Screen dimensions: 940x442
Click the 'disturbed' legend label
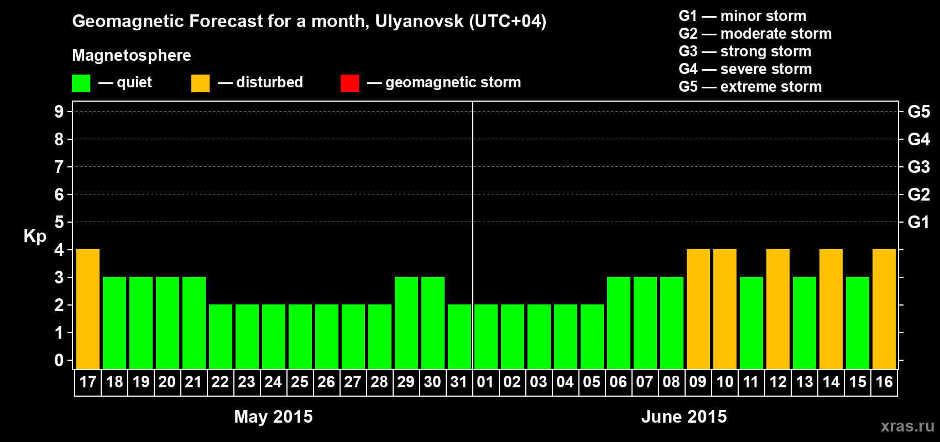click(270, 82)
